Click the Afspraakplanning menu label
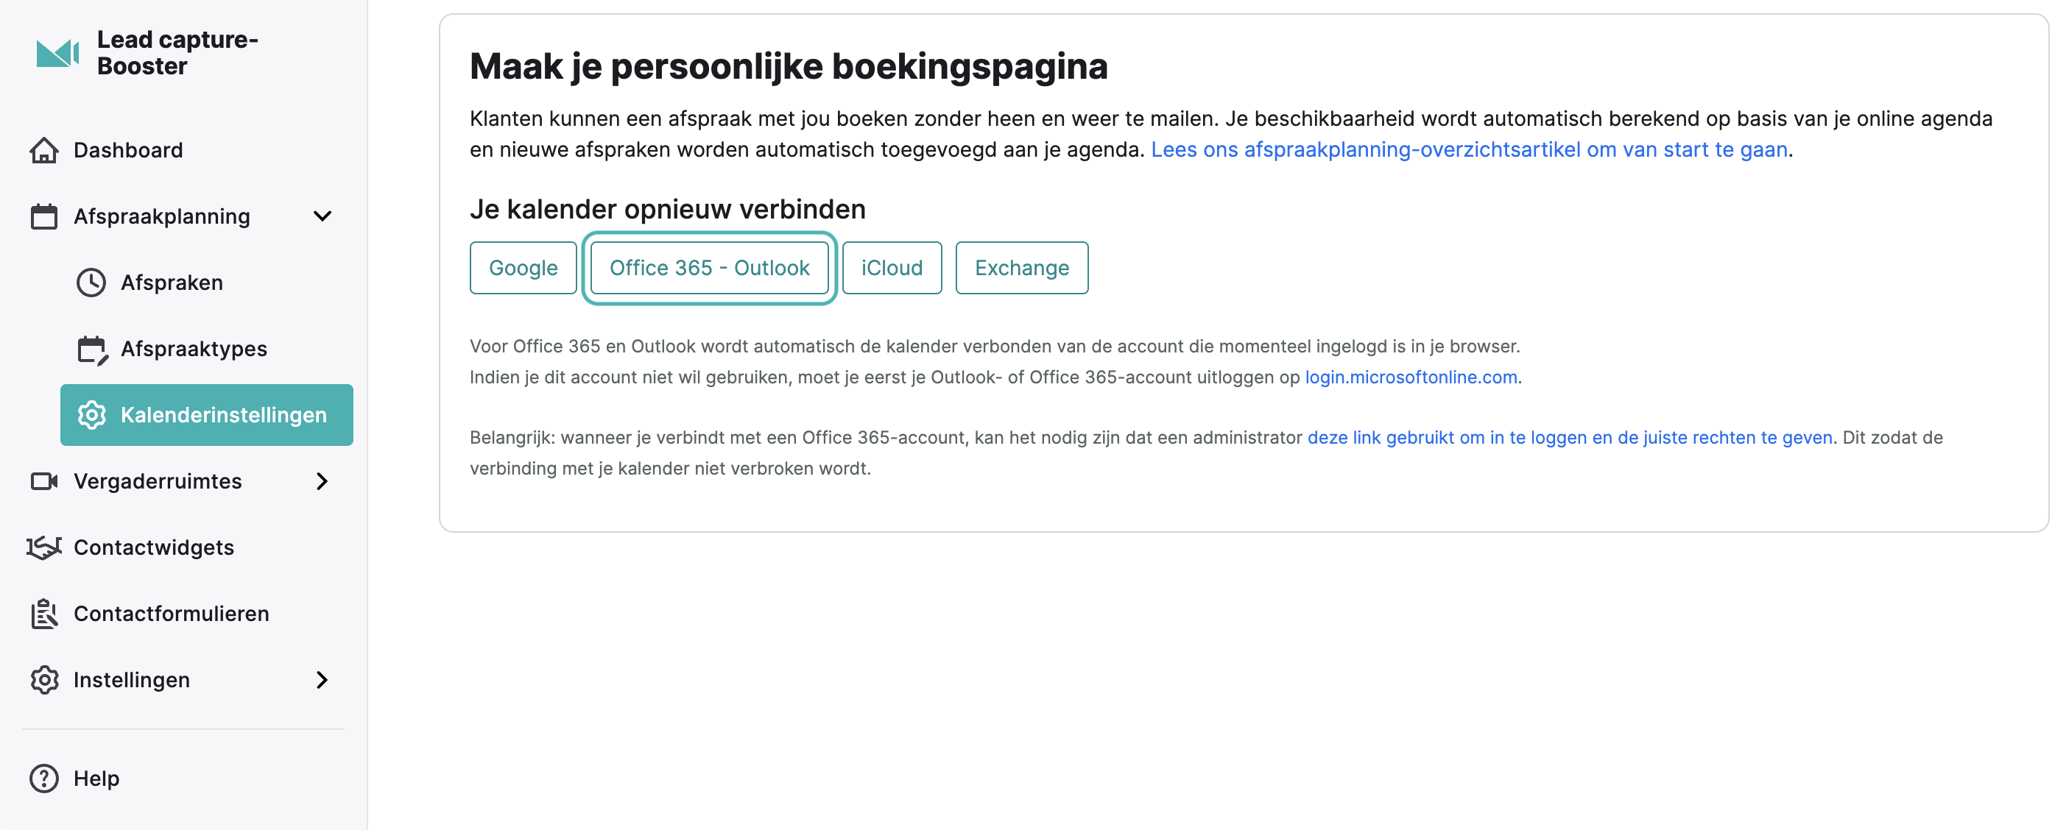The image size is (2066, 830). click(x=162, y=216)
